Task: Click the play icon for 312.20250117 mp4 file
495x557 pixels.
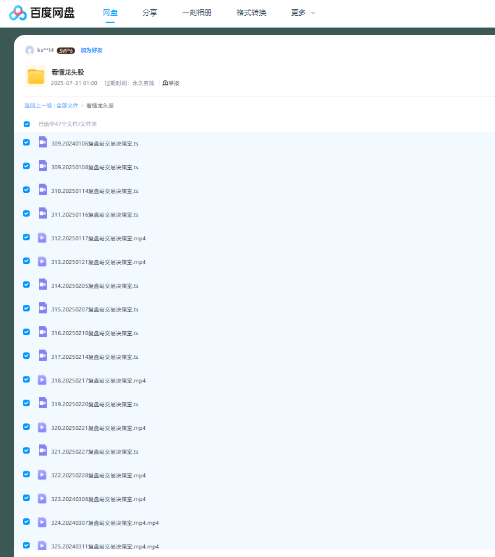Action: 42,238
